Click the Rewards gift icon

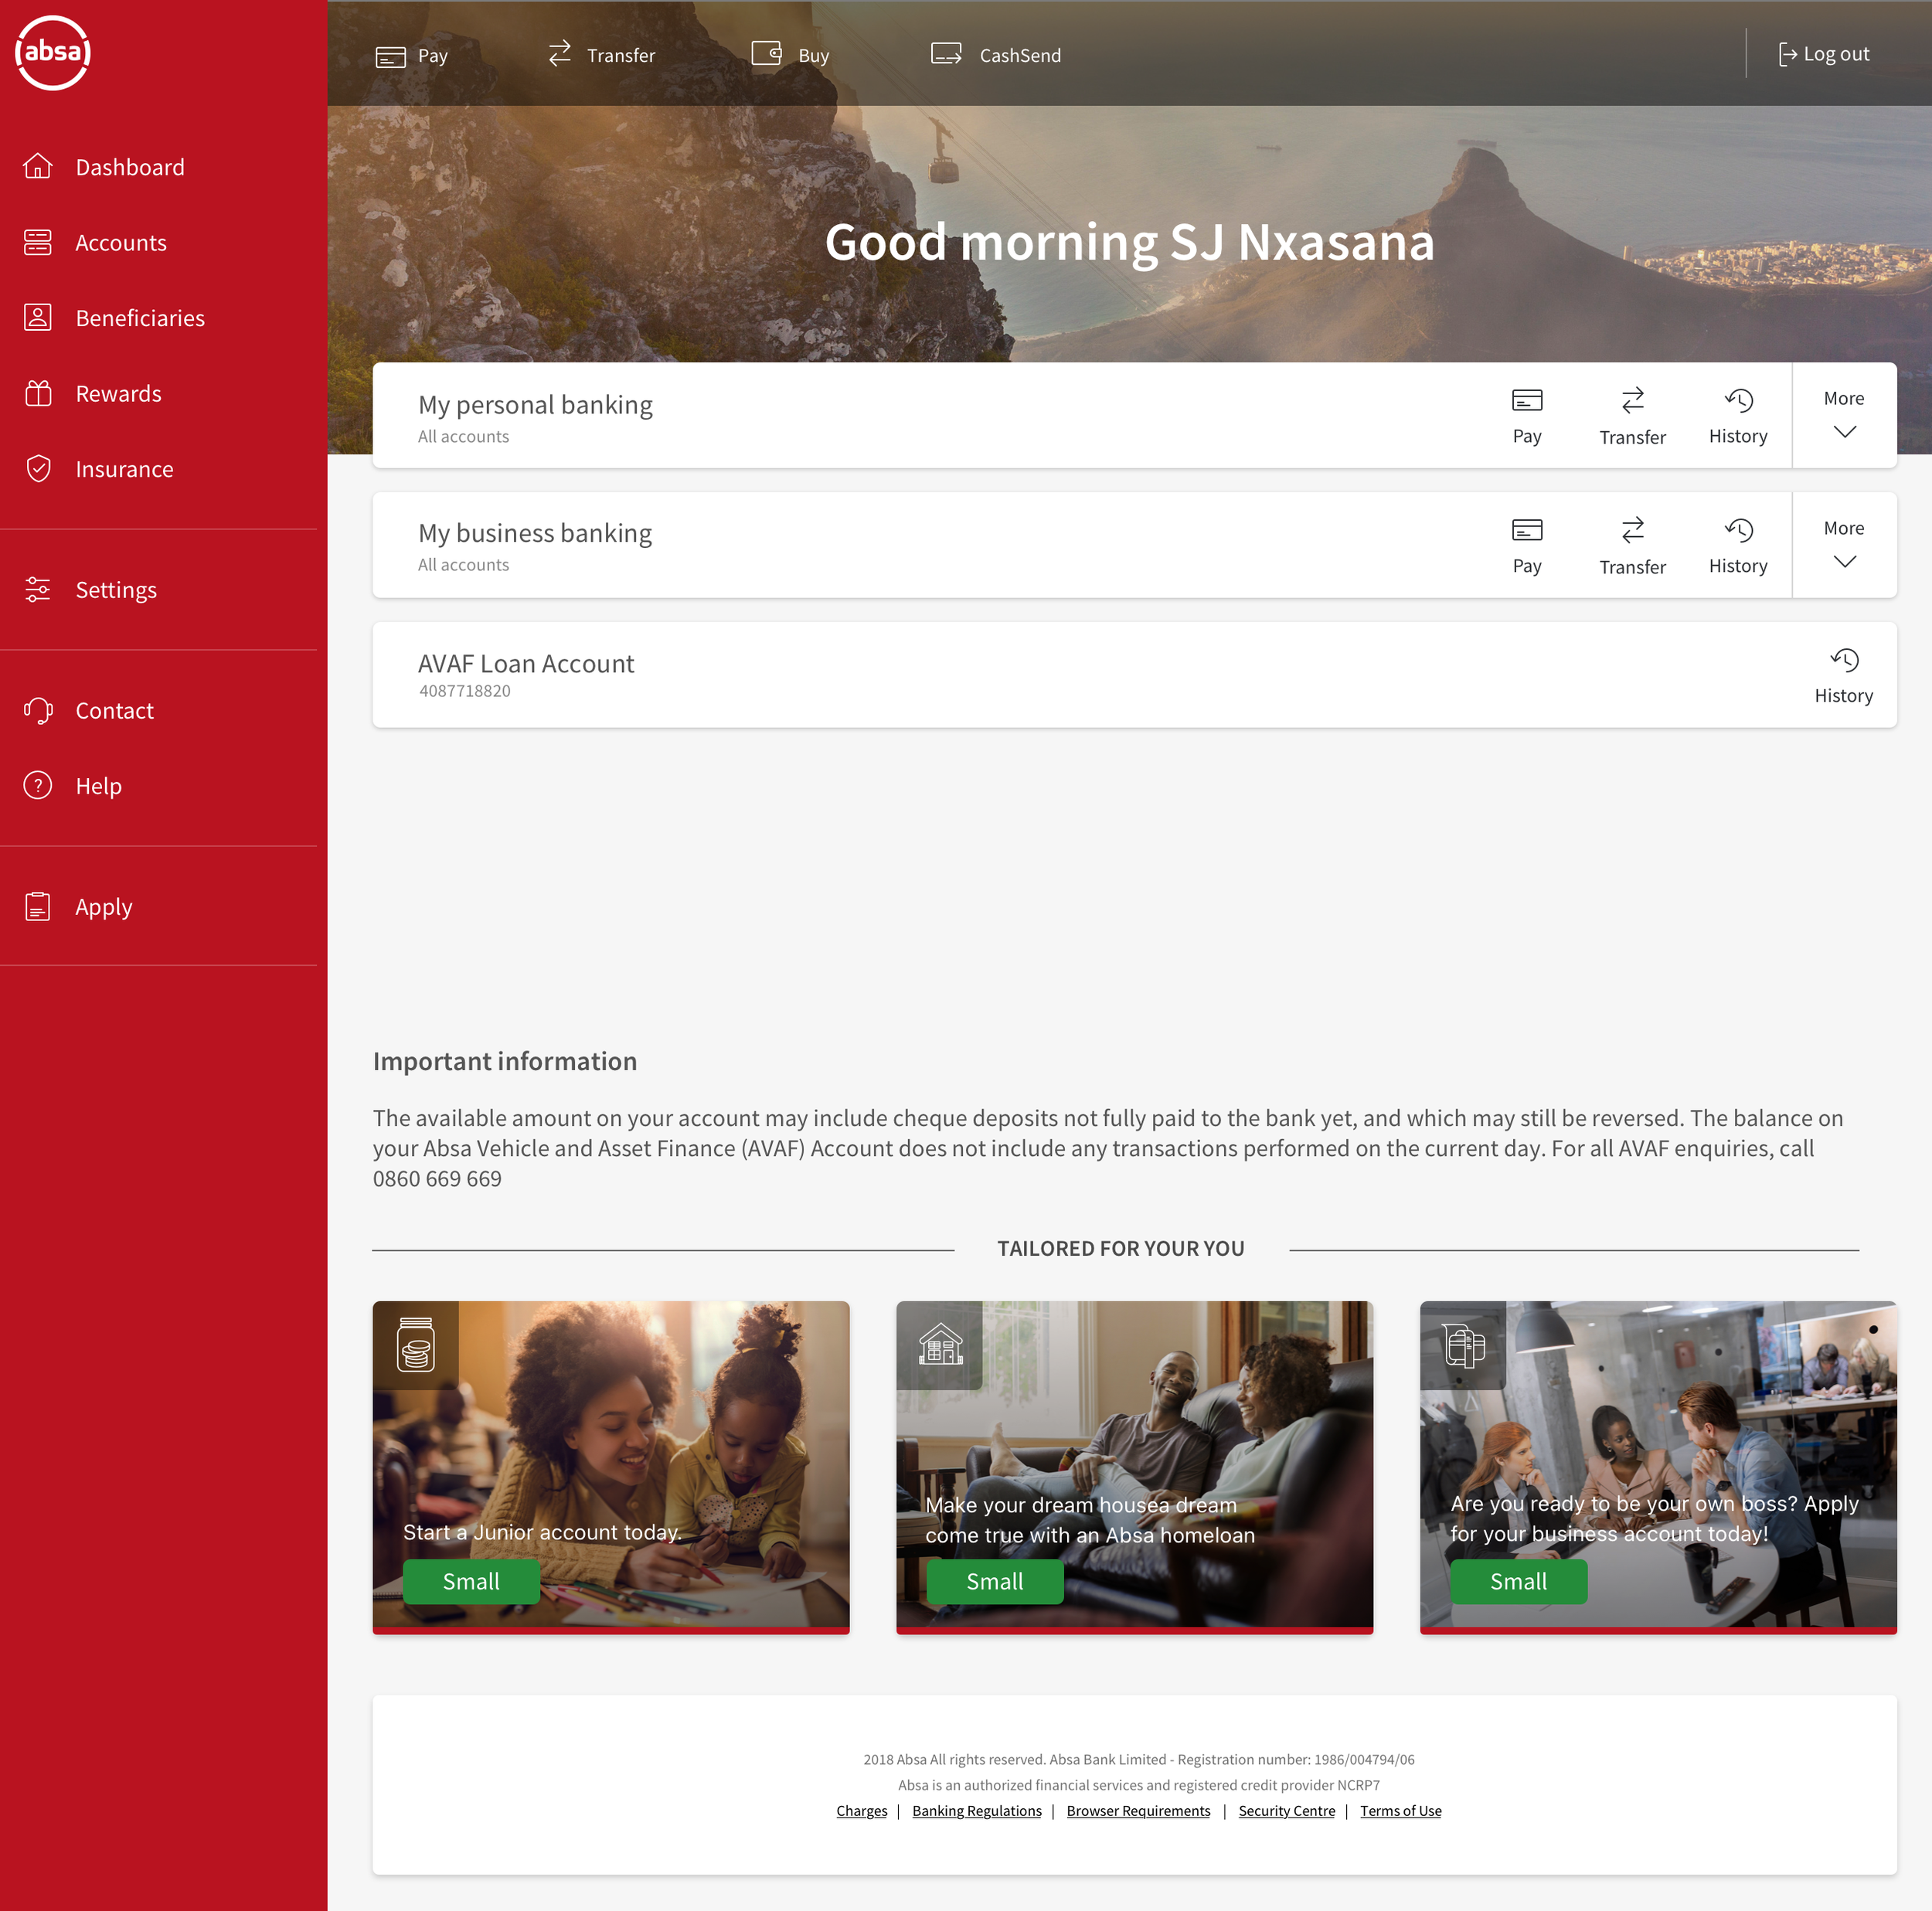pos(38,393)
